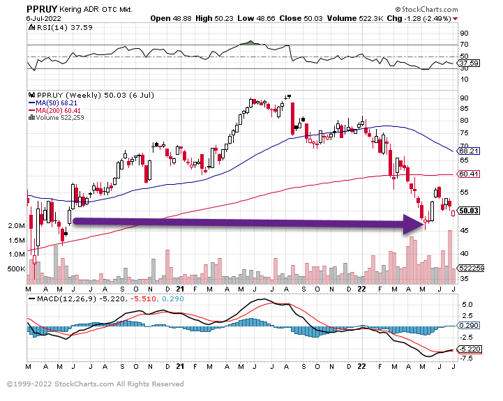
Task: Click the candlestick icon beside PPRUY (Weekly)
Action: coord(32,95)
